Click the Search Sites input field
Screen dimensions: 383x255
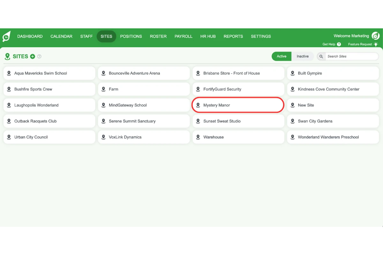pyautogui.click(x=352, y=56)
